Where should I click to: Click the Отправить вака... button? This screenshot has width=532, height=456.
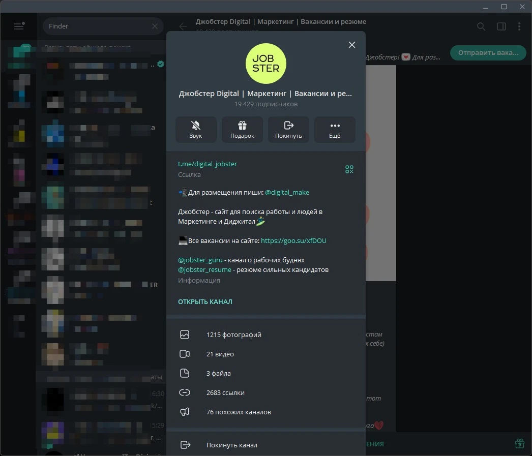click(x=488, y=53)
